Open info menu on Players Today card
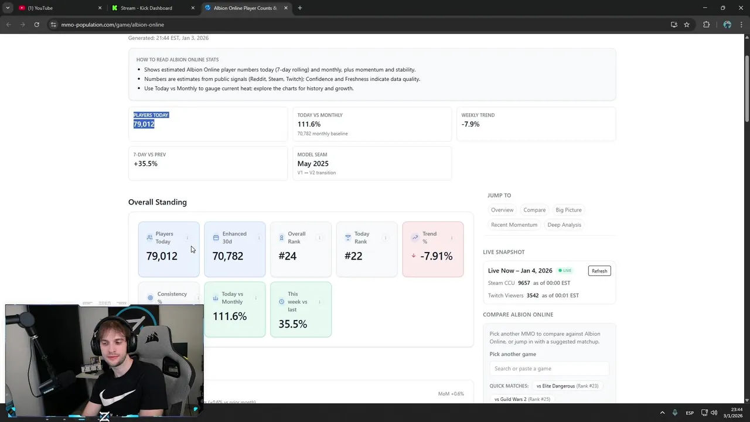 (187, 237)
